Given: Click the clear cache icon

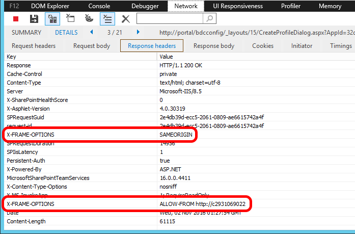Looking at the screenshot, I should point(70,19).
